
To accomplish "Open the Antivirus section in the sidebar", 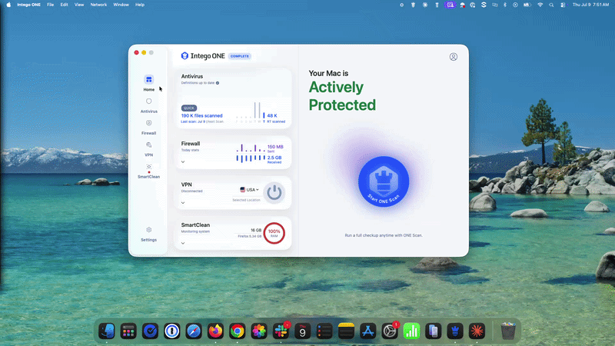I will [x=148, y=105].
